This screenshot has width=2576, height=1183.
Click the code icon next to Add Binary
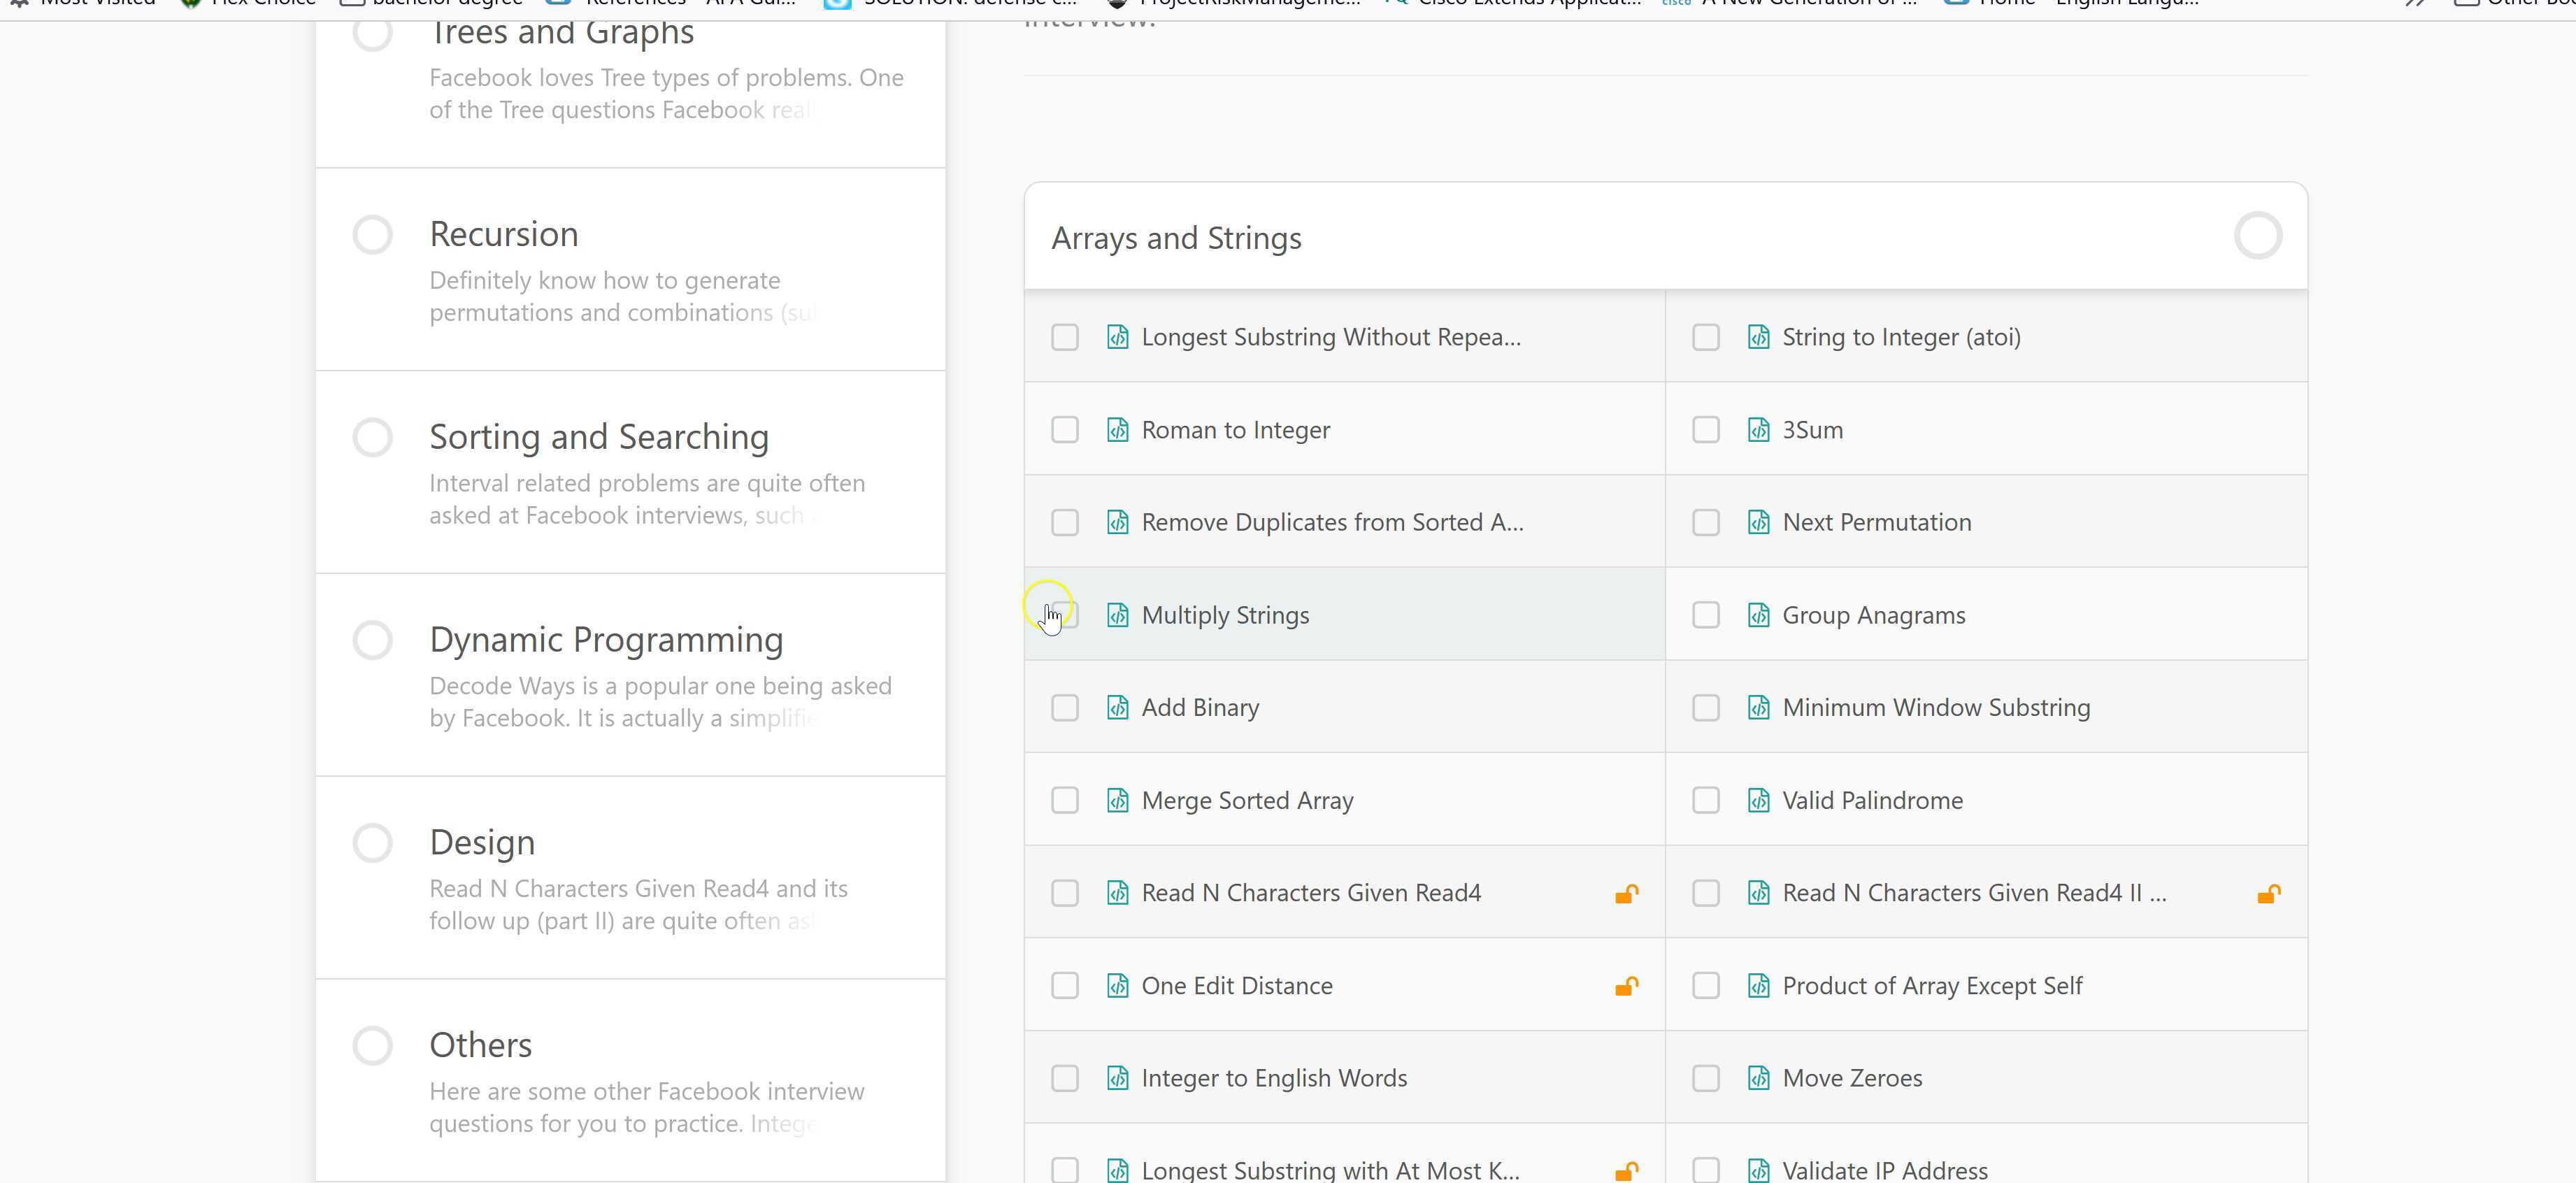[1118, 708]
